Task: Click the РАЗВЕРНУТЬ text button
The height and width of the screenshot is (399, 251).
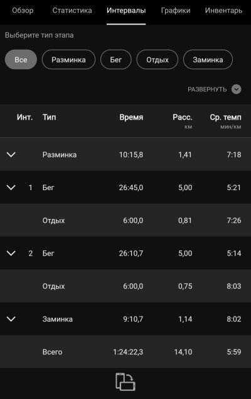Action: pos(207,89)
